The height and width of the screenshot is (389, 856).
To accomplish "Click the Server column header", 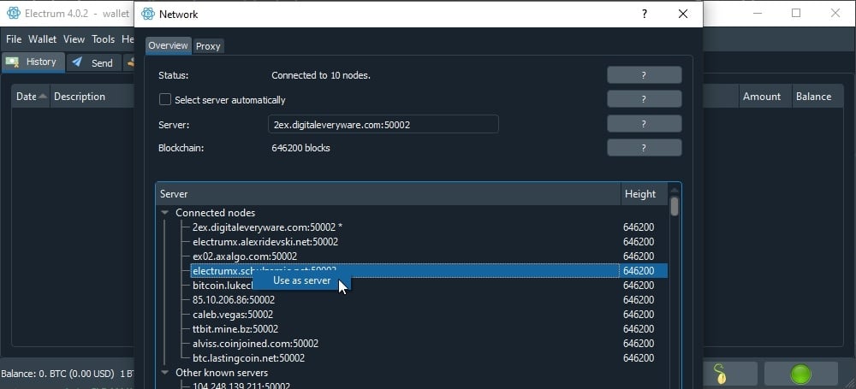I will [x=388, y=194].
